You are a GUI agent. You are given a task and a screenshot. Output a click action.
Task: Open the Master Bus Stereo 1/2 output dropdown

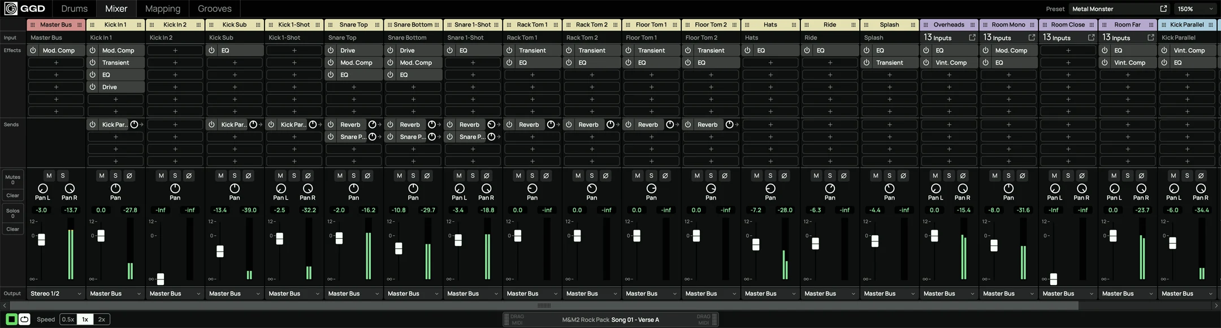coord(55,294)
